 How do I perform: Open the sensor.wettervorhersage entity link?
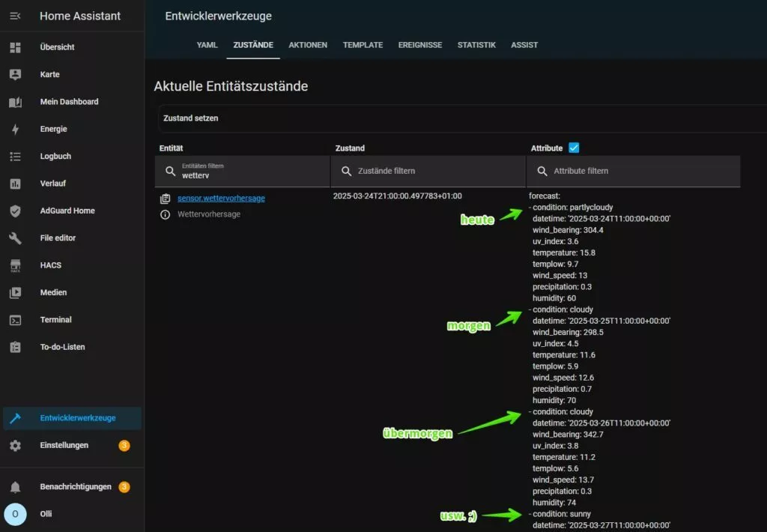(221, 199)
